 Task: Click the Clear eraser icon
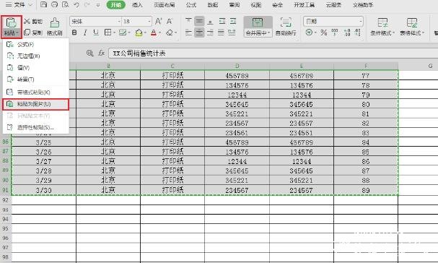click(170, 33)
